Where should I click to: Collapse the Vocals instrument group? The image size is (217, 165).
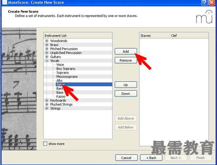(47, 60)
